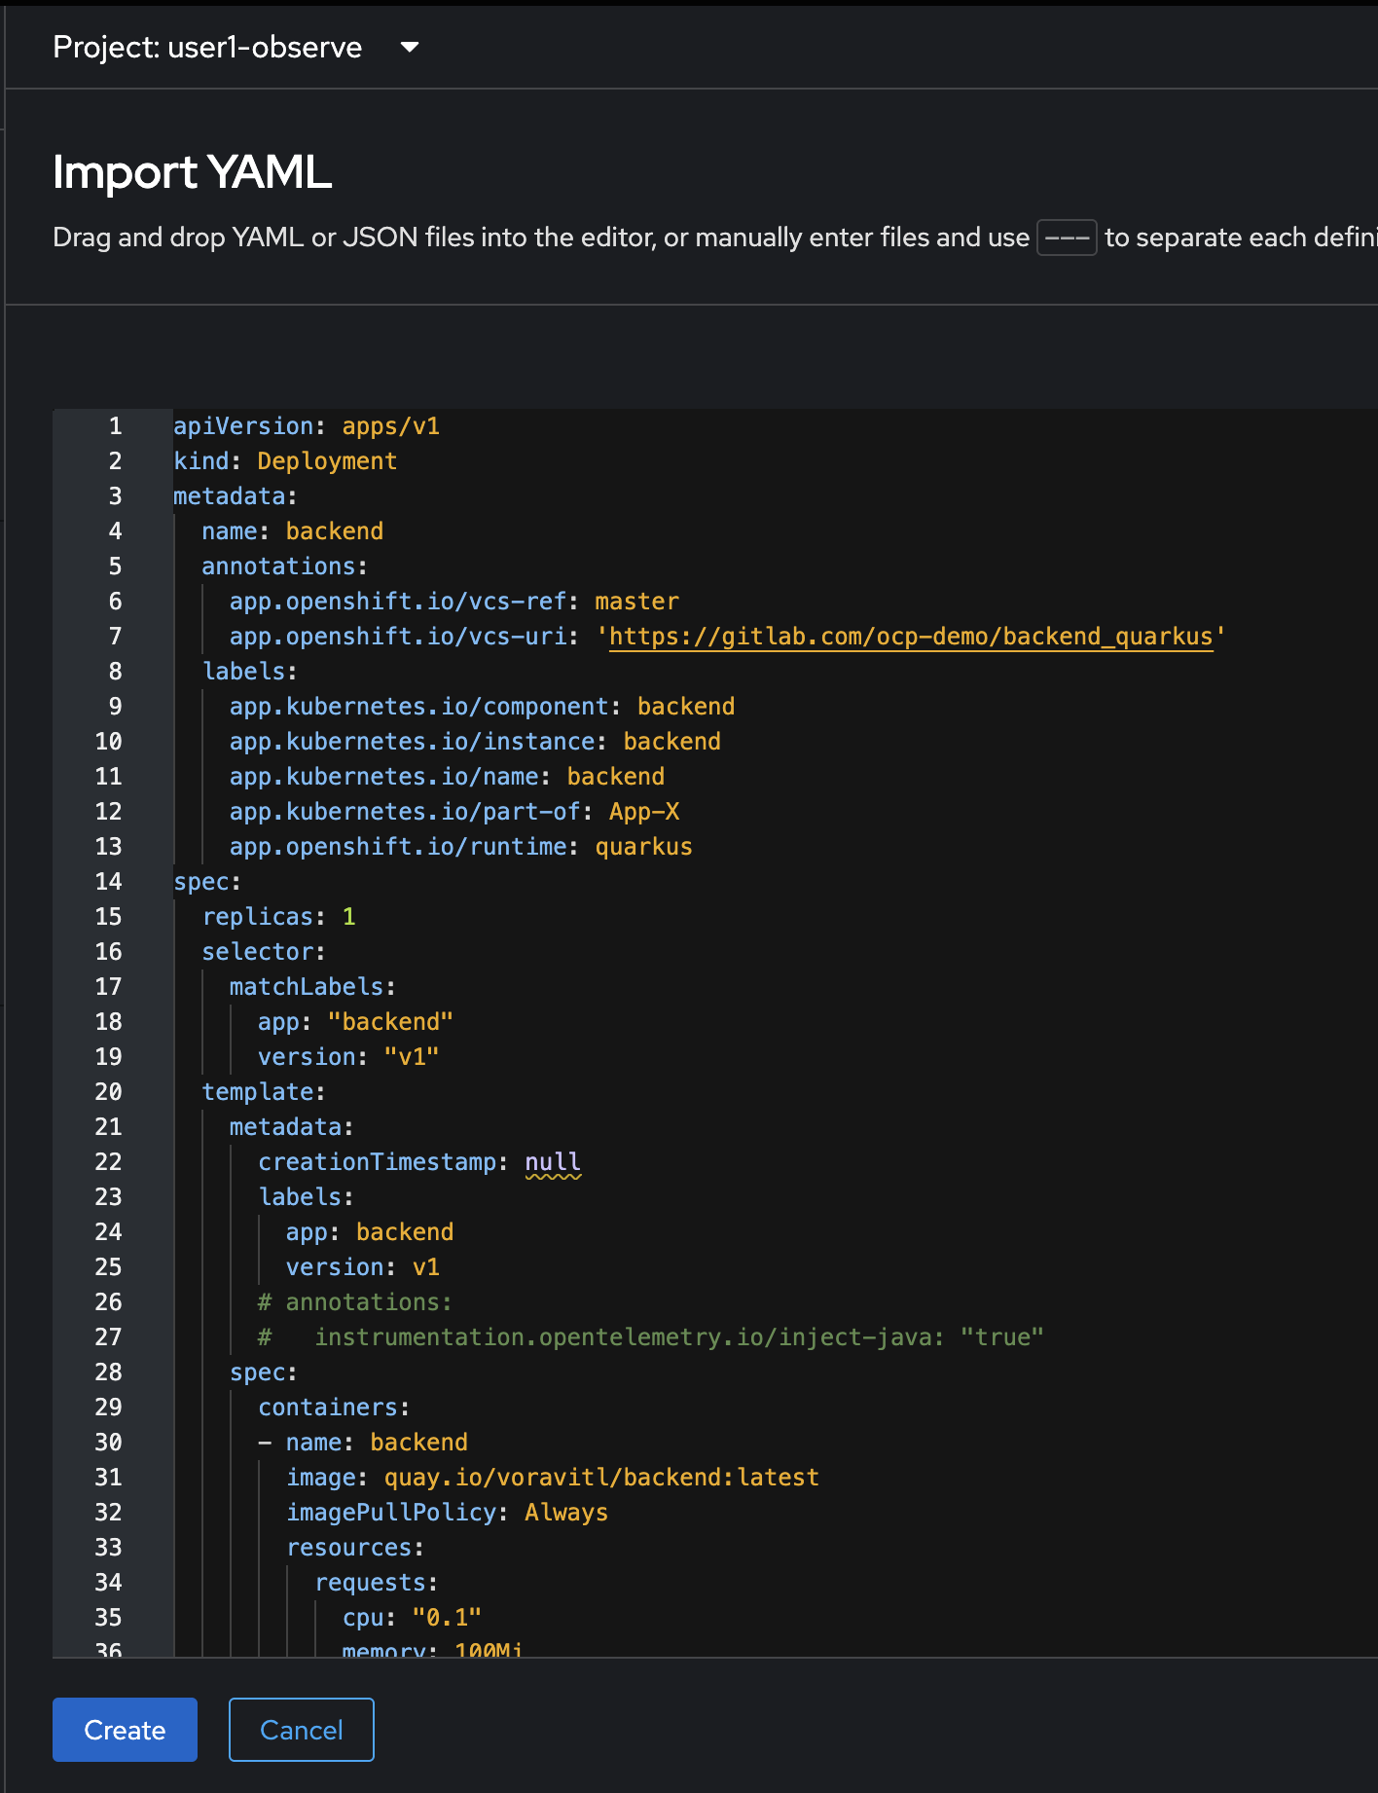
Task: Select line number 28 in gutter
Action: (108, 1372)
